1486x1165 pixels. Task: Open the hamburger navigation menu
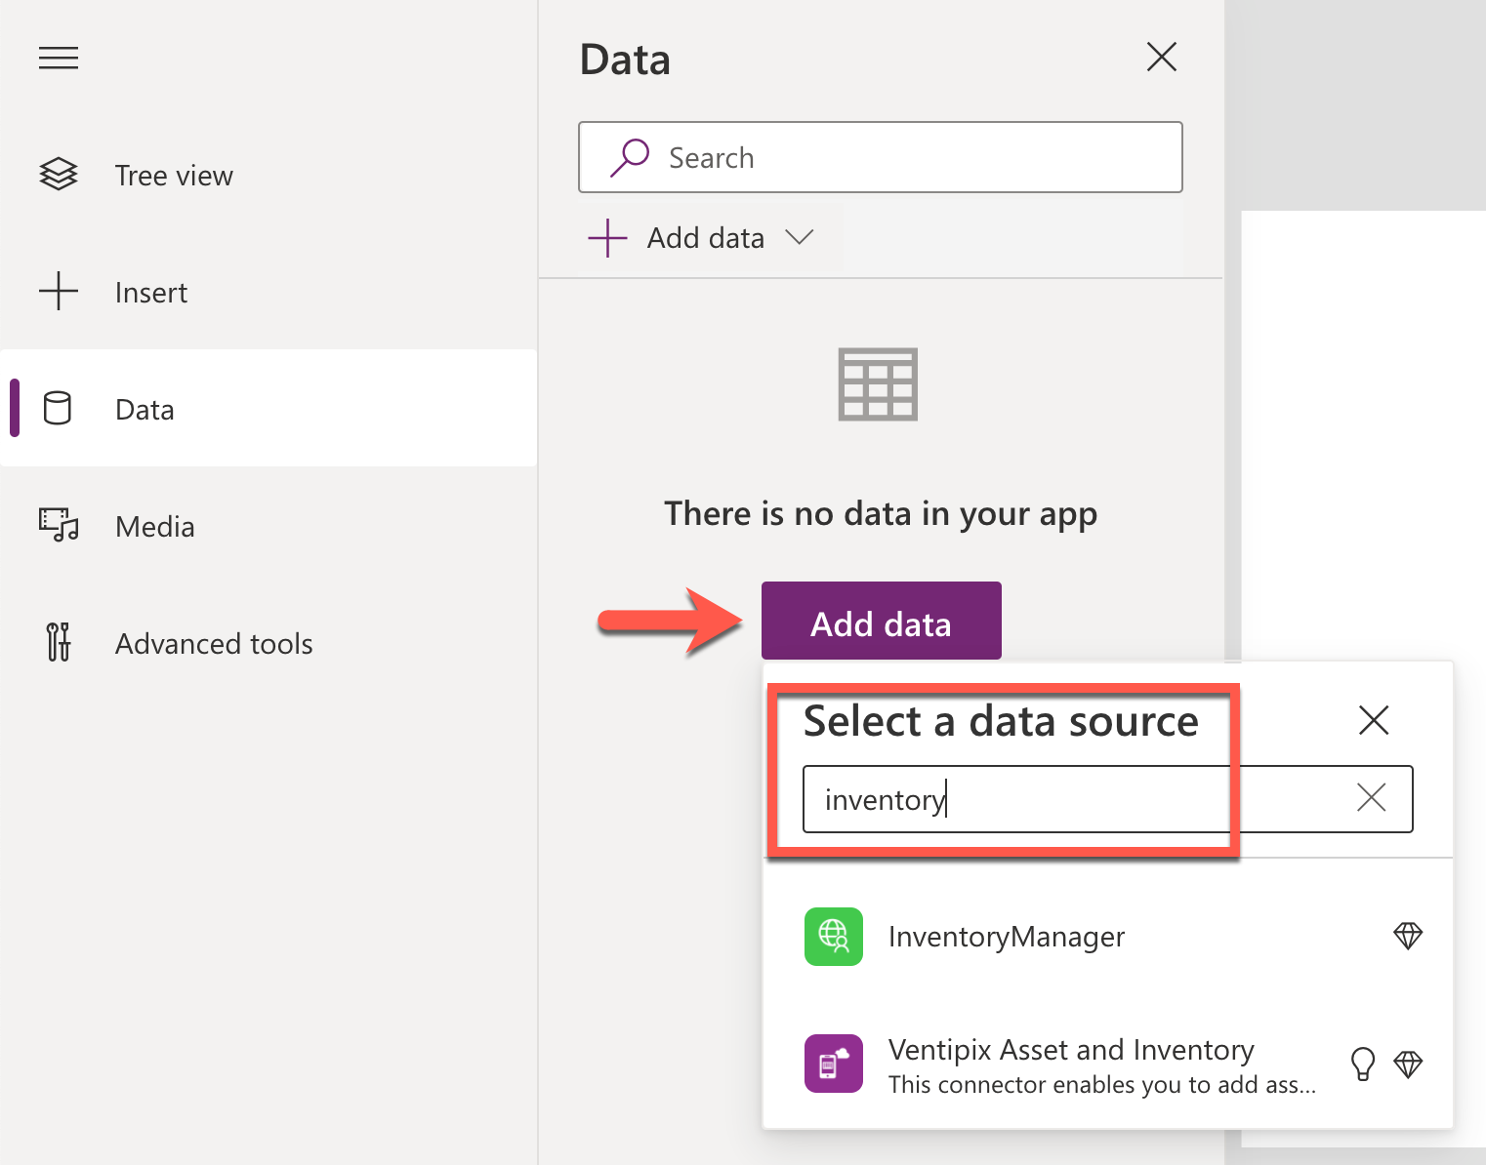[59, 59]
